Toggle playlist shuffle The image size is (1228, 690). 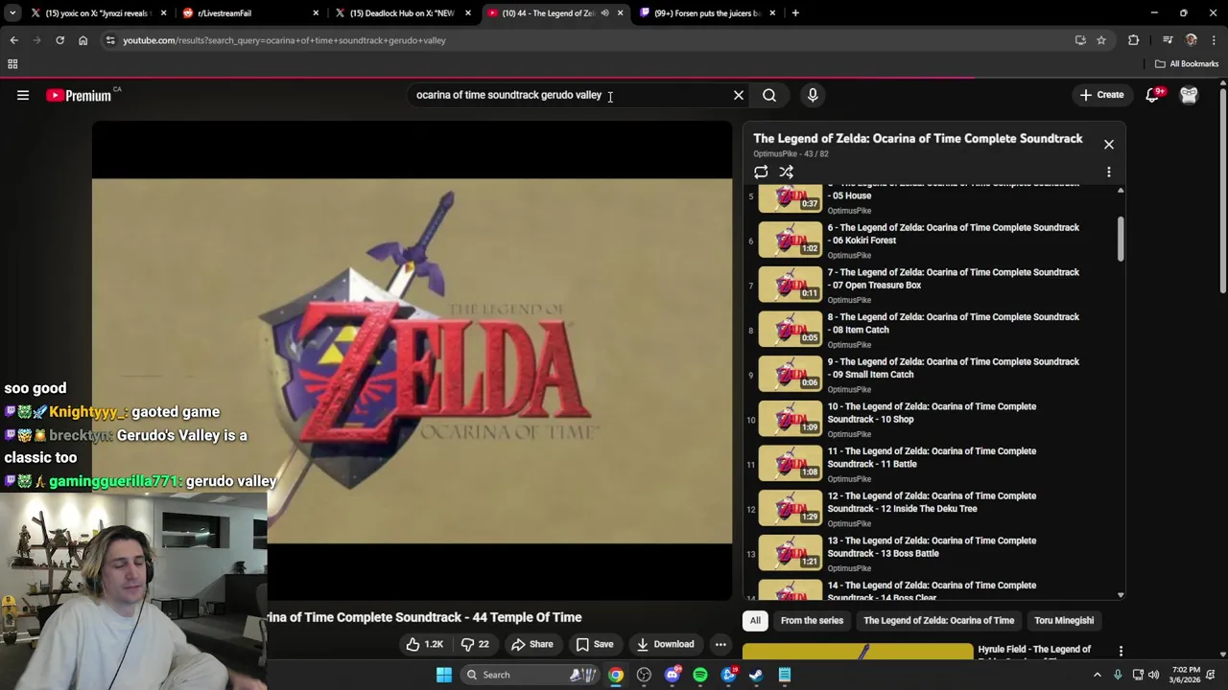pyautogui.click(x=786, y=172)
